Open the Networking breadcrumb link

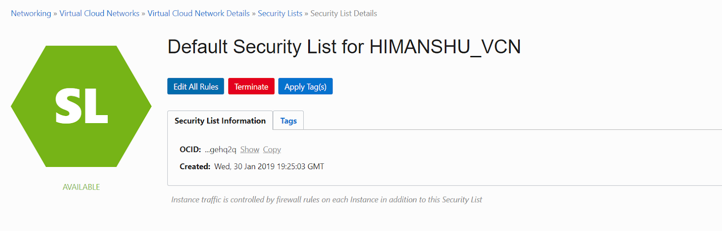pos(31,14)
